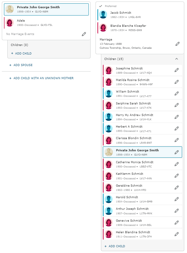Screen dimensions: 187x253
Task: Add child under Adele's family
Action: 21,53
